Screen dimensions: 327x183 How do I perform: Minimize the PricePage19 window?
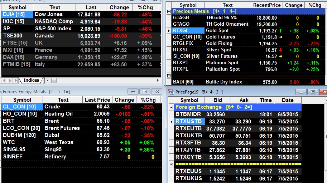pos(301,92)
